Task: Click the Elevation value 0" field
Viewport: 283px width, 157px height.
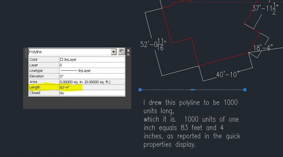Action: (92, 76)
